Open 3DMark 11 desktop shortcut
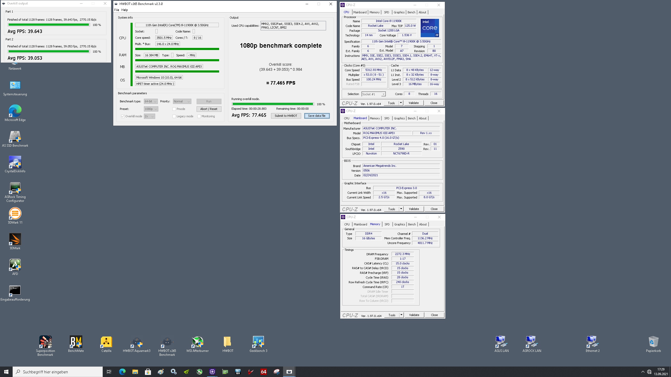671x377 pixels. (15, 216)
